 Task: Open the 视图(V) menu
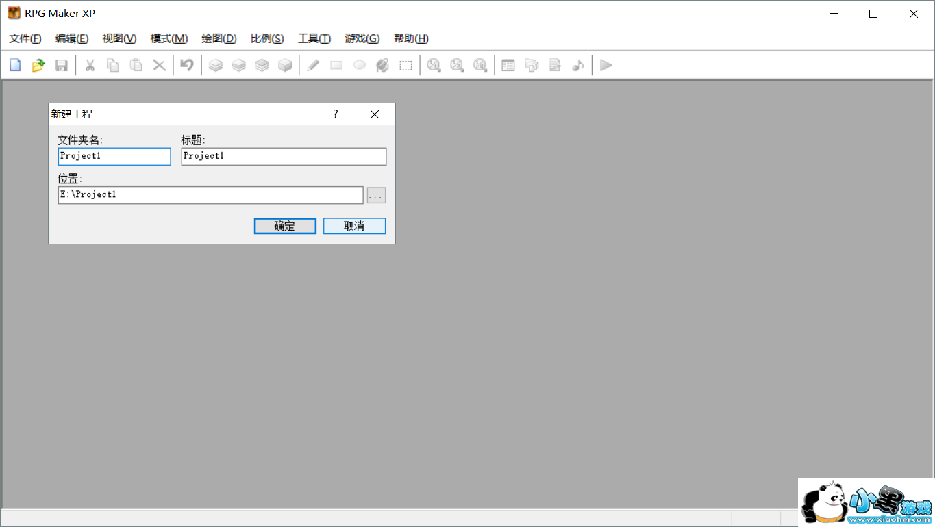(119, 38)
